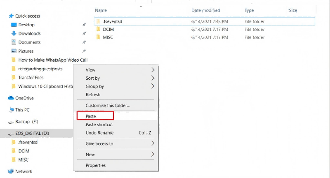Image resolution: width=330 pixels, height=178 pixels.
Task: Open the Sort by menu entry
Action: tap(92, 78)
